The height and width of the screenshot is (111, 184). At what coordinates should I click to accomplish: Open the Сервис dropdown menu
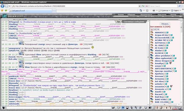(x=176, y=10)
